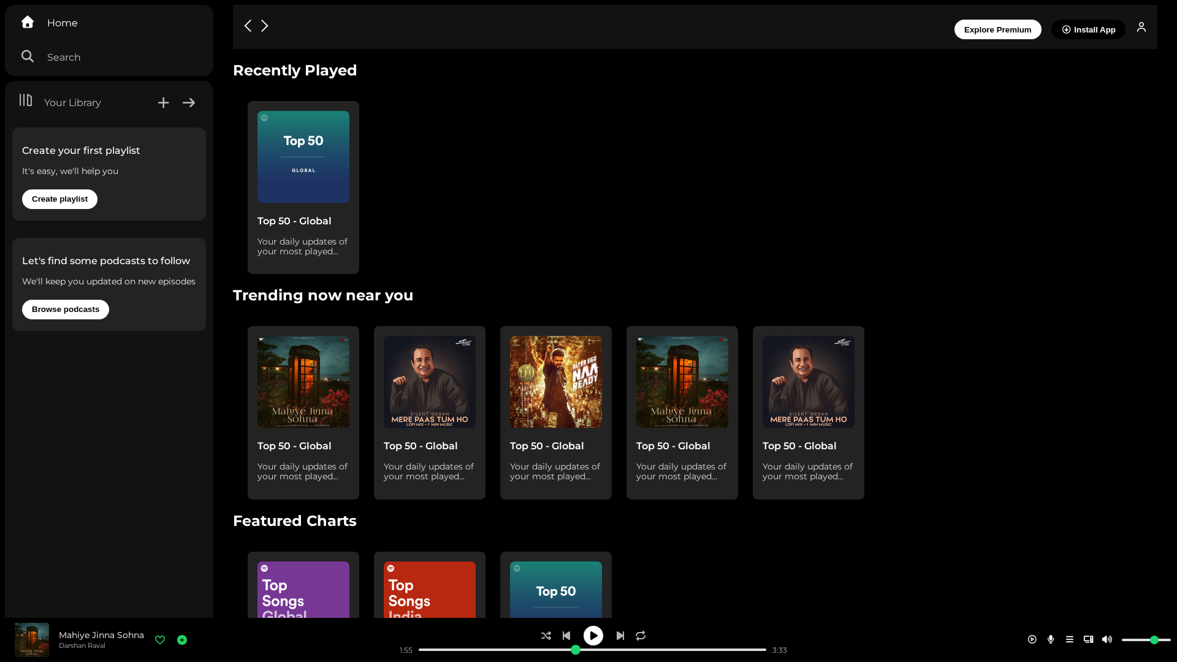
Task: Skip to previous track
Action: (x=566, y=636)
